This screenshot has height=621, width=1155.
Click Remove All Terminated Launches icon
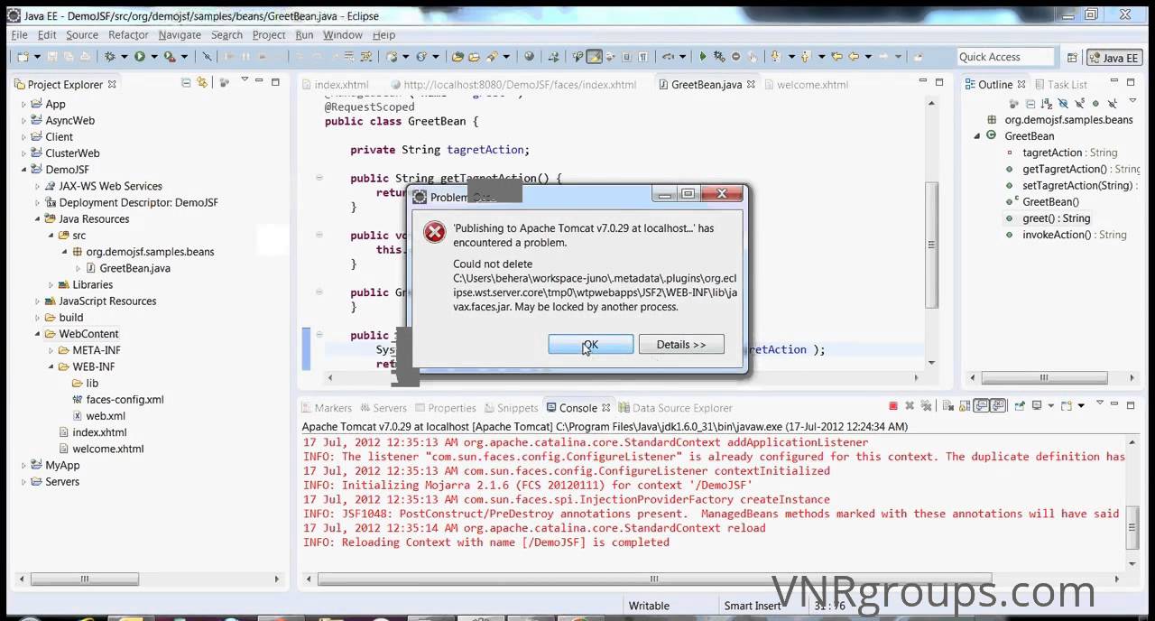(926, 406)
